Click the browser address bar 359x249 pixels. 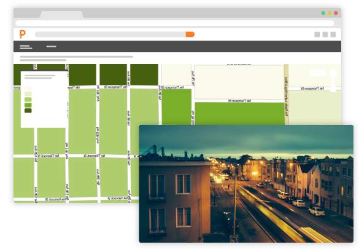pos(175,23)
